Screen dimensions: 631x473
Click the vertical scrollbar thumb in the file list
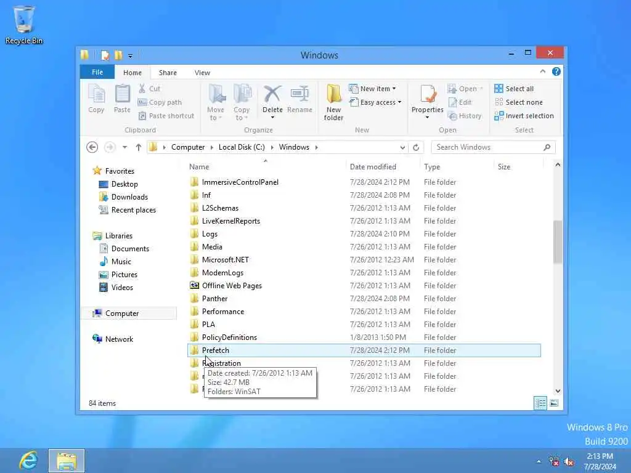tap(558, 241)
